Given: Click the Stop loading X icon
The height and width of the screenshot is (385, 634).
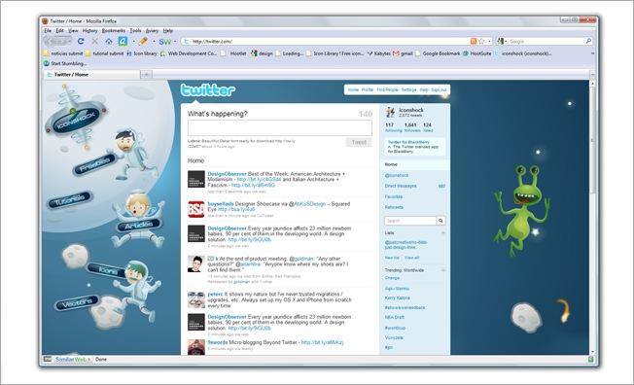Looking at the screenshot, I should pos(94,41).
